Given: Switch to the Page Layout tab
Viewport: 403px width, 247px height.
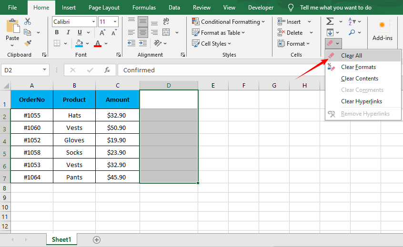Looking at the screenshot, I should (103, 8).
